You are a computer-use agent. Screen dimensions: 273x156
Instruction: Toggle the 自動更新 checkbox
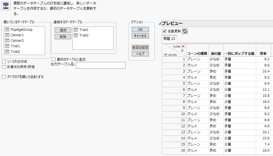coord(164,31)
